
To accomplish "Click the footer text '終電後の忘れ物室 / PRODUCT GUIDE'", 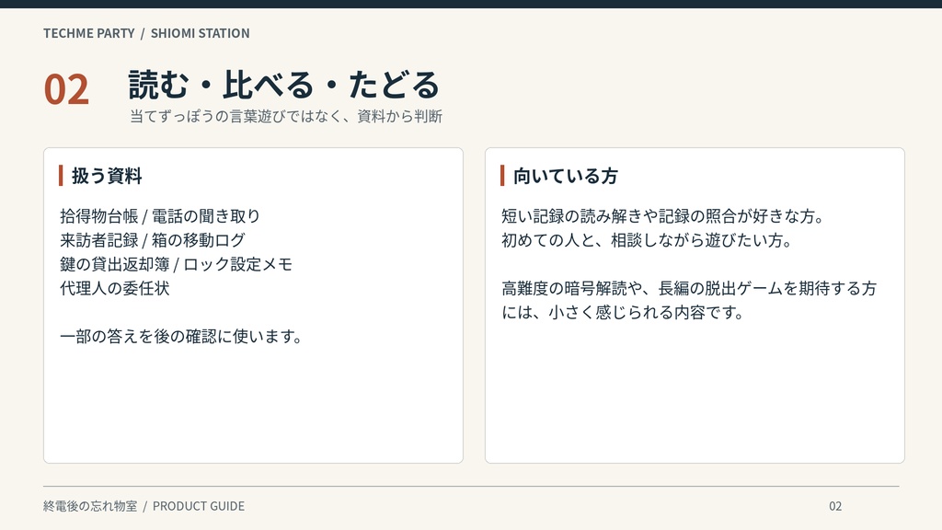I will pos(144,506).
